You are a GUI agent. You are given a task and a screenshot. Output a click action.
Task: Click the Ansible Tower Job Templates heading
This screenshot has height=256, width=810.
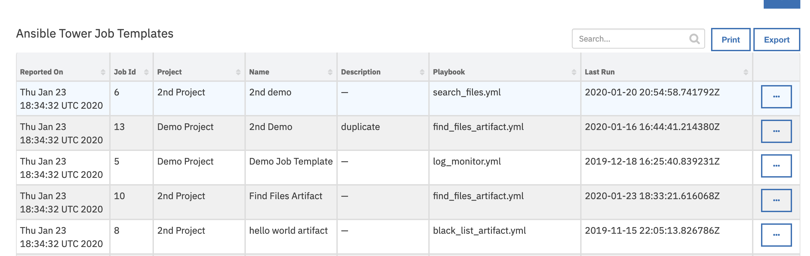click(95, 34)
